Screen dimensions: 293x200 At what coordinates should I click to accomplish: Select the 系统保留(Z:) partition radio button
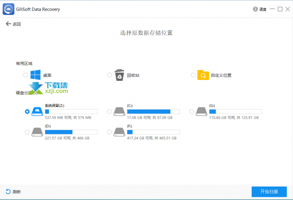click(27, 111)
